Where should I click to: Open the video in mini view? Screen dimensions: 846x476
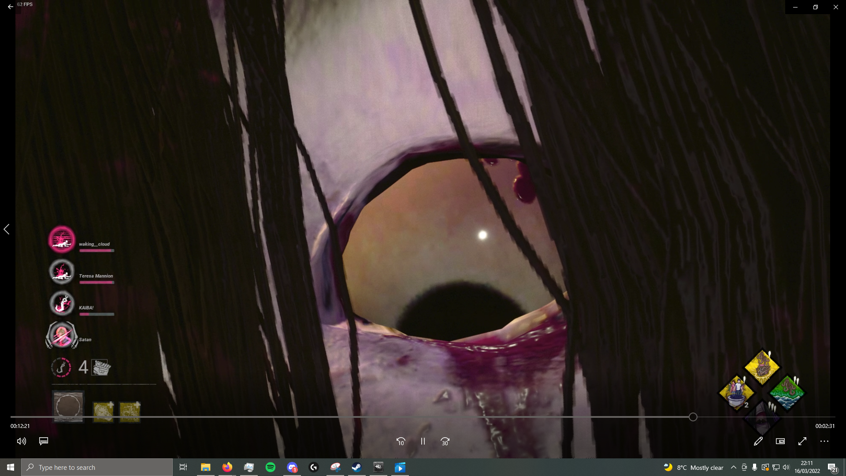[780, 441]
